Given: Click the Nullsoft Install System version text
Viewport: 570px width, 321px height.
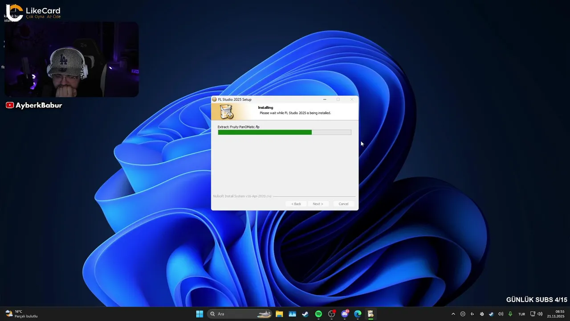Looking at the screenshot, I should tap(242, 196).
